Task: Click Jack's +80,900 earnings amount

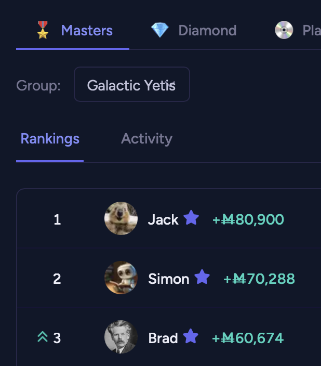Action: [248, 219]
